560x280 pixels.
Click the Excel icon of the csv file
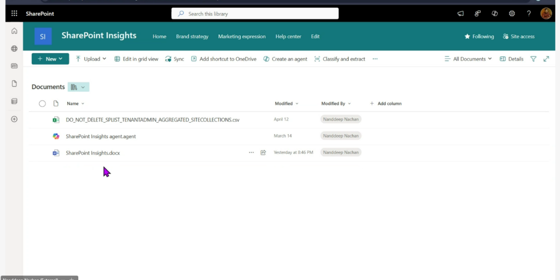coord(56,120)
